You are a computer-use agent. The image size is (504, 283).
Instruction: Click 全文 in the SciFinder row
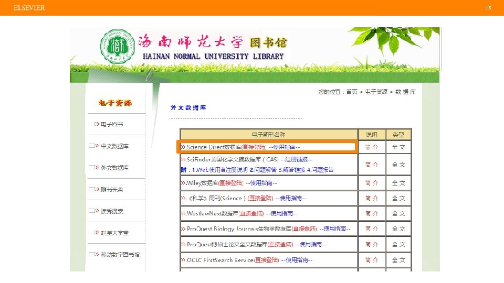(x=398, y=164)
